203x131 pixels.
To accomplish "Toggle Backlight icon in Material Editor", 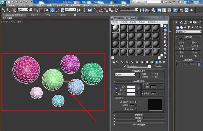I will 165,30.
